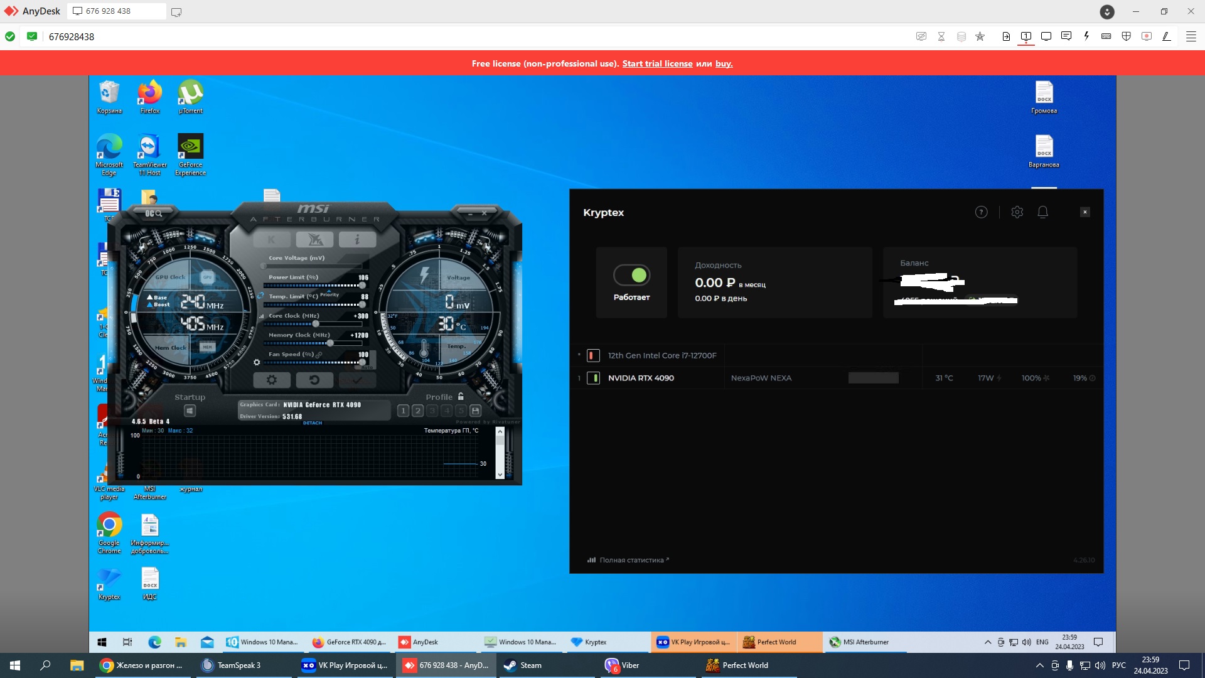Switch to Kryptex in remote taskbar
This screenshot has width=1205, height=678.
click(608, 642)
